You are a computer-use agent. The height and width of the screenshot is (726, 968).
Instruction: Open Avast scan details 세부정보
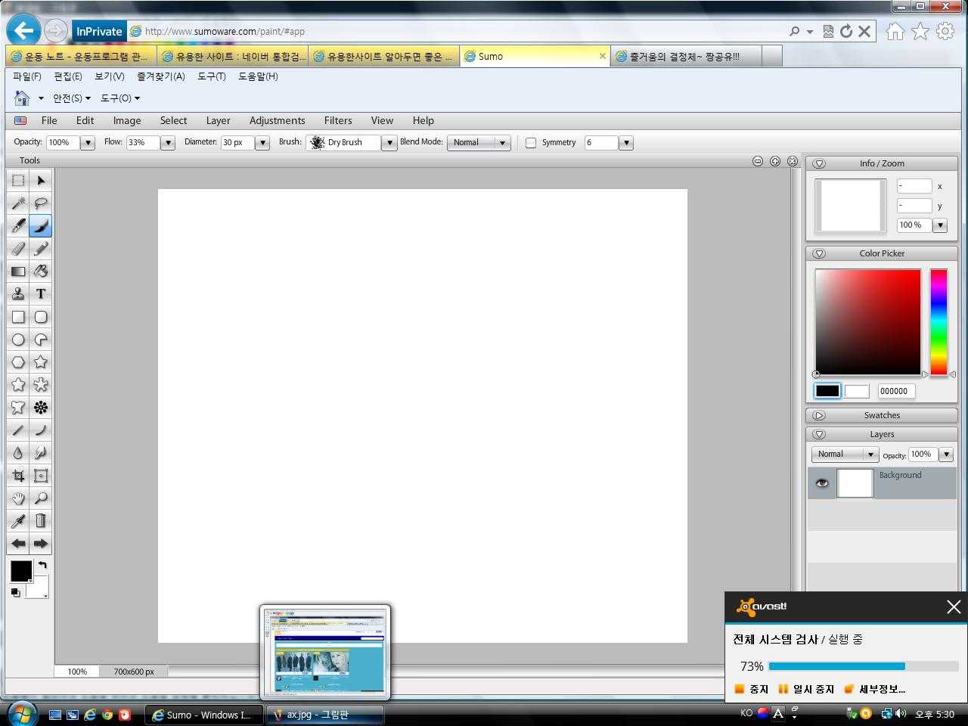tap(874, 689)
